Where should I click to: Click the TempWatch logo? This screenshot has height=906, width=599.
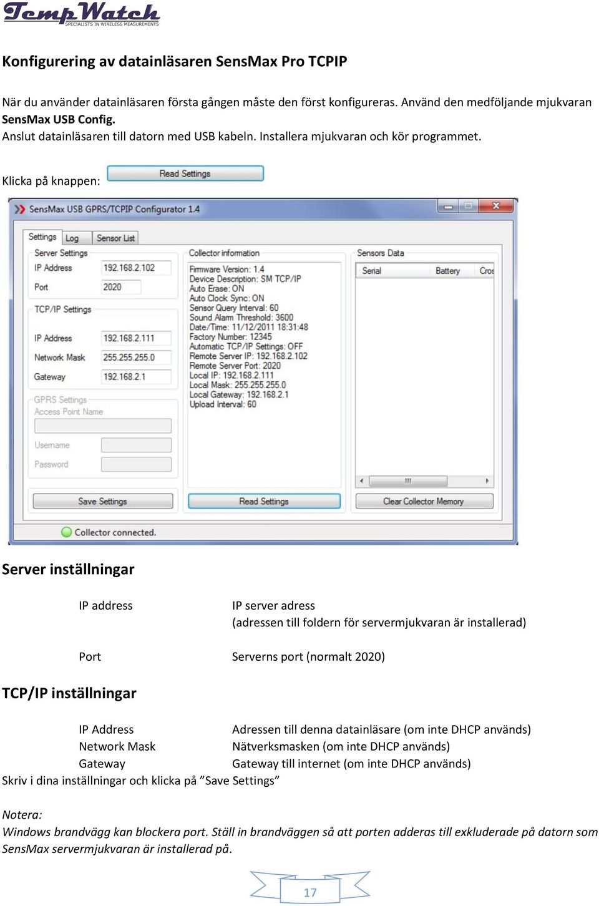(x=81, y=14)
